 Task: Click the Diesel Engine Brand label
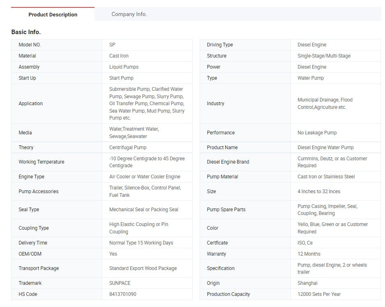pos(228,162)
